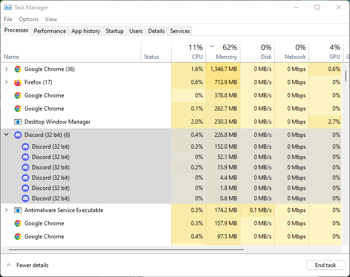Click Chrome icon in the 97.5 MB row
Viewport: 350px width, 277px height.
point(18,237)
